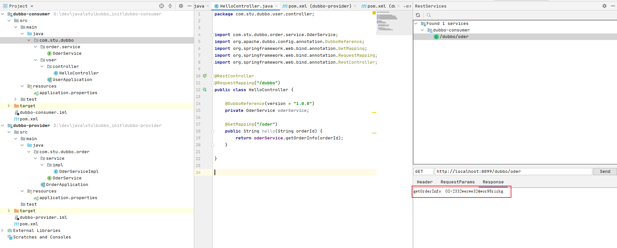
Task: Click the RestServices search magnifier icon
Action: coord(429,15)
